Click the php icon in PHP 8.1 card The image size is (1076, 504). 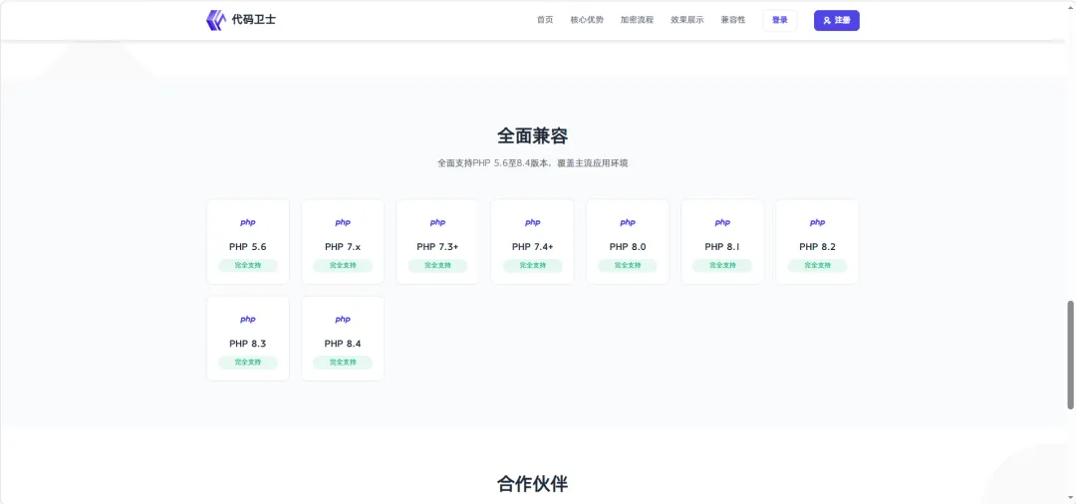click(722, 222)
